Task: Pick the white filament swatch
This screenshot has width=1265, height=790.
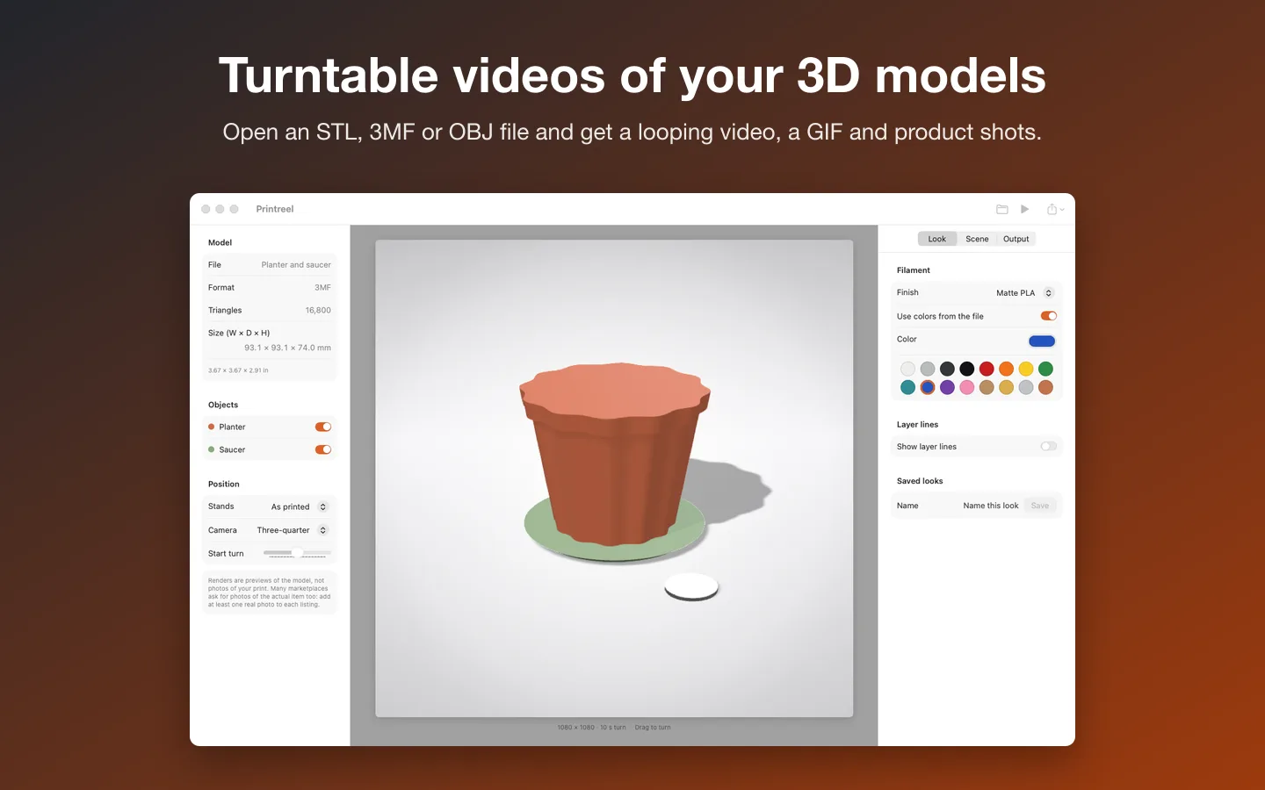Action: tap(907, 369)
